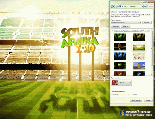Collapse the C:\Users\Softpedia folder group
155x119 pixels.
(112, 31)
